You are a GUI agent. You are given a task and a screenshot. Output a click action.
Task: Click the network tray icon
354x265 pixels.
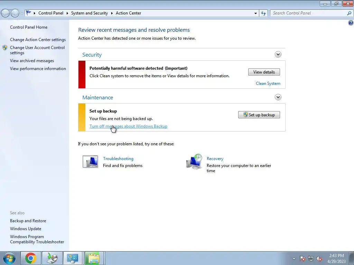(x=311, y=258)
